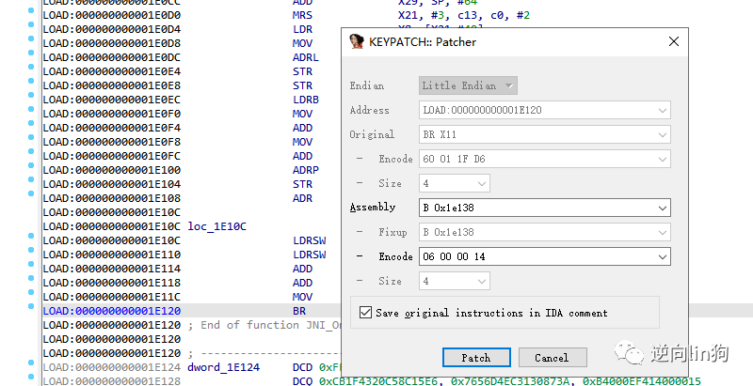This screenshot has width=753, height=386.
Task: Click breakpoint dot beside address 1E0F0 line
Action: [x=32, y=113]
